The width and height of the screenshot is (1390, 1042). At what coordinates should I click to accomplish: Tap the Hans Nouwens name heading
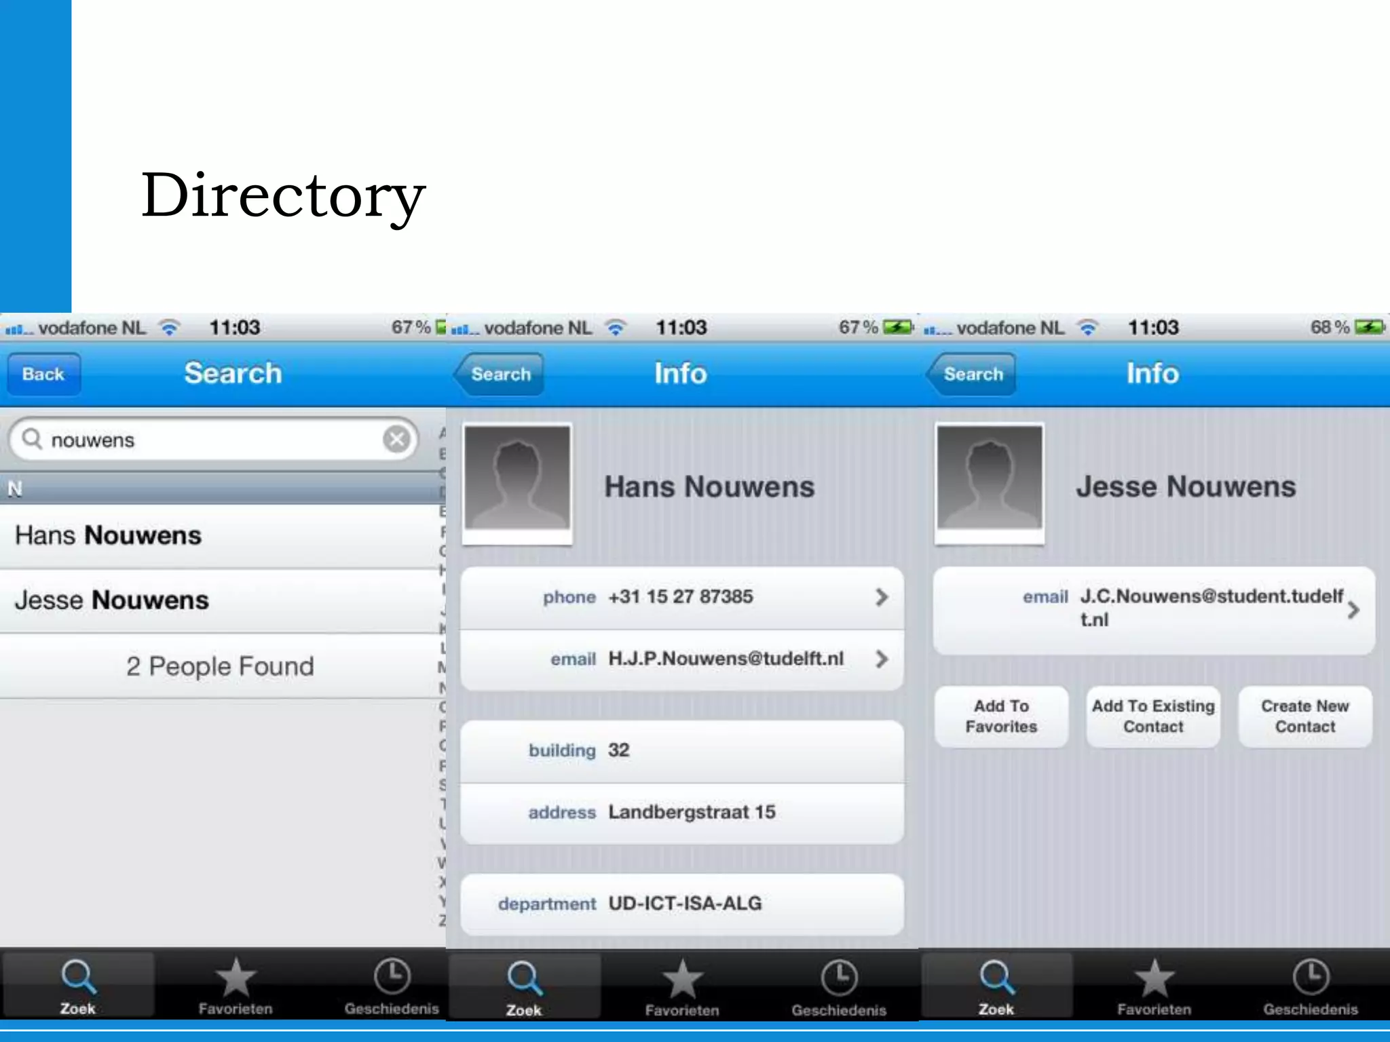[x=709, y=487]
